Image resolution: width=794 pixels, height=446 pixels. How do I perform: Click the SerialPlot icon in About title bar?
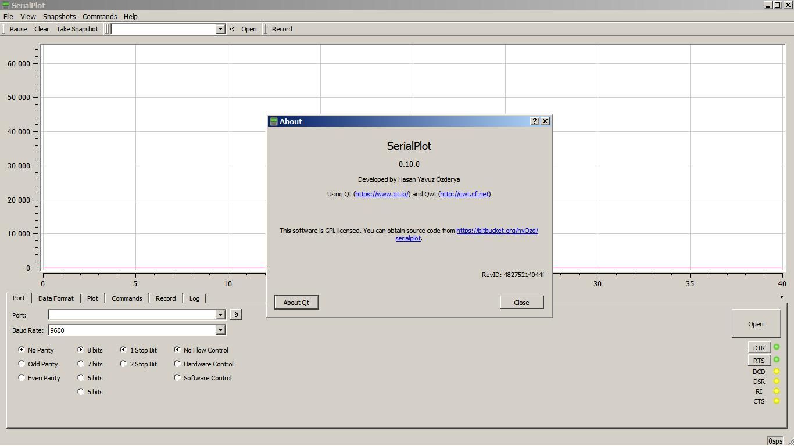[x=273, y=121]
